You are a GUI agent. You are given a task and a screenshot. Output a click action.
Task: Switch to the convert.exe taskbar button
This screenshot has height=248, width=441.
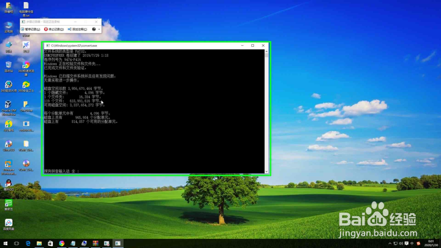[118, 243]
